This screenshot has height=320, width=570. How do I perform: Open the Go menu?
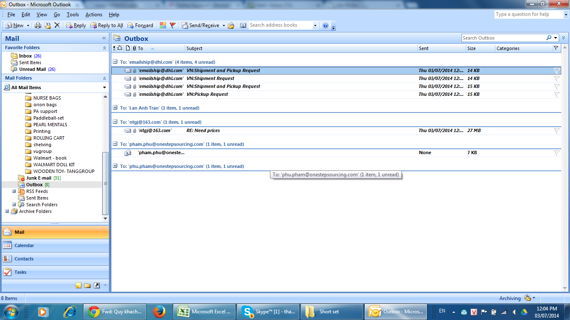click(x=57, y=15)
